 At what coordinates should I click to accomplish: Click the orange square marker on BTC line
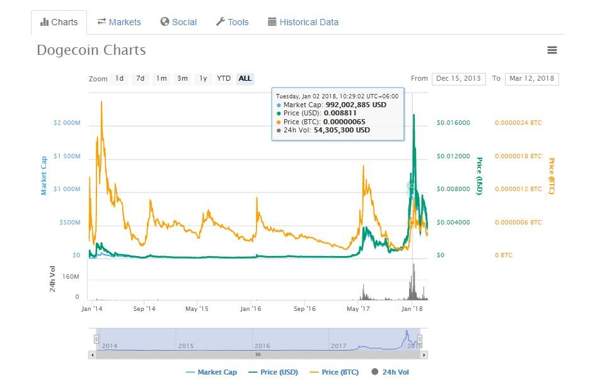coord(412,223)
